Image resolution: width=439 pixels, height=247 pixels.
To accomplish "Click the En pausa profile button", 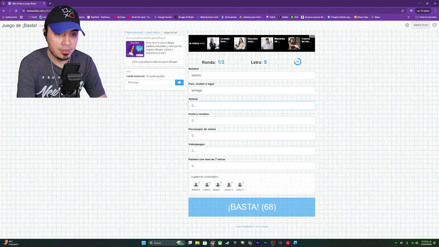I will coord(423,11).
